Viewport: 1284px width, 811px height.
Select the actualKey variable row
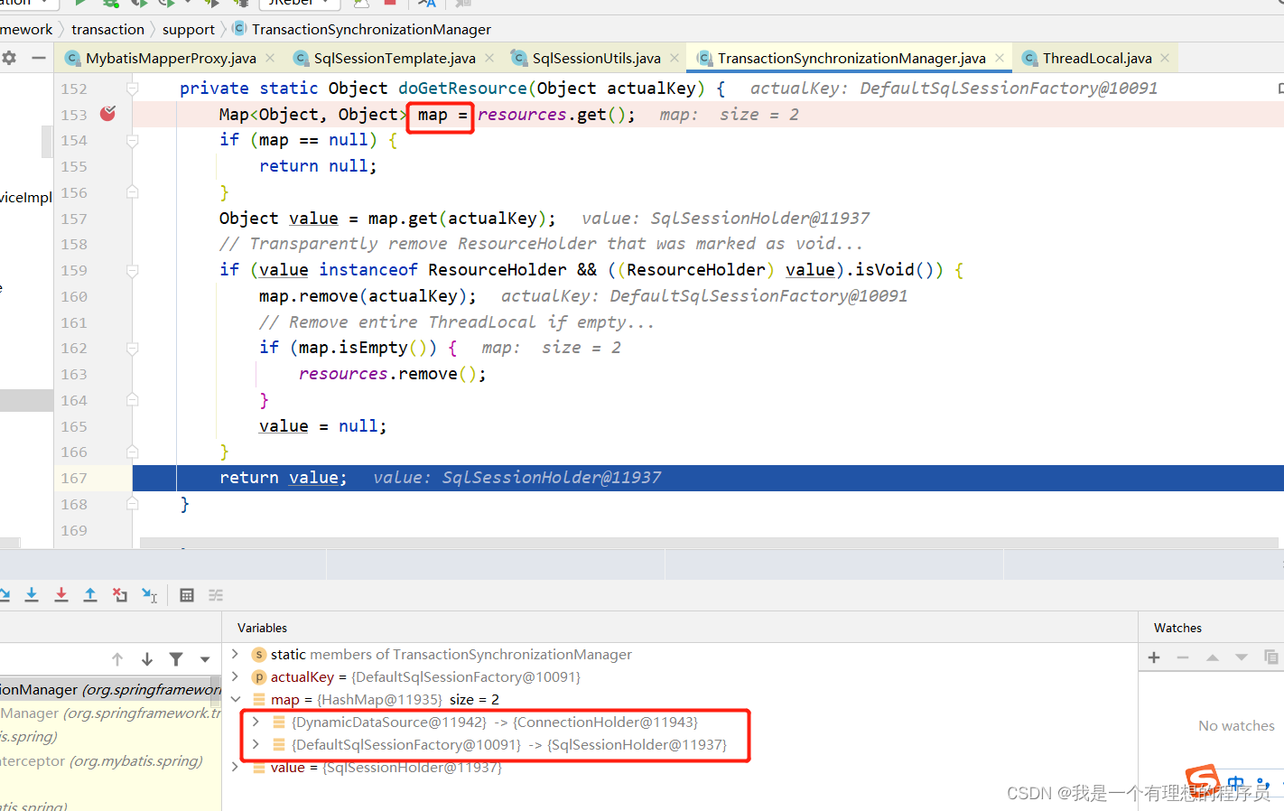coord(680,676)
